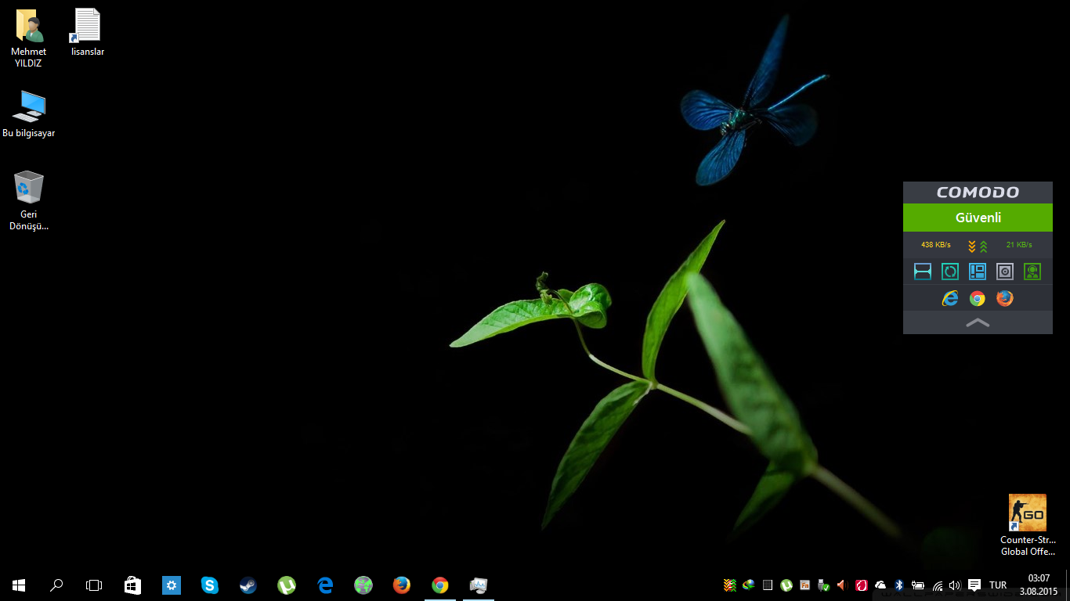The height and width of the screenshot is (601, 1070).
Task: Switch input language via TUR indicator
Action: point(998,585)
